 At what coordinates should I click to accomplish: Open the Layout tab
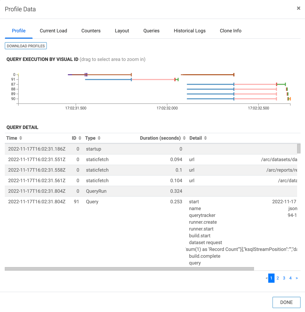coord(122,31)
